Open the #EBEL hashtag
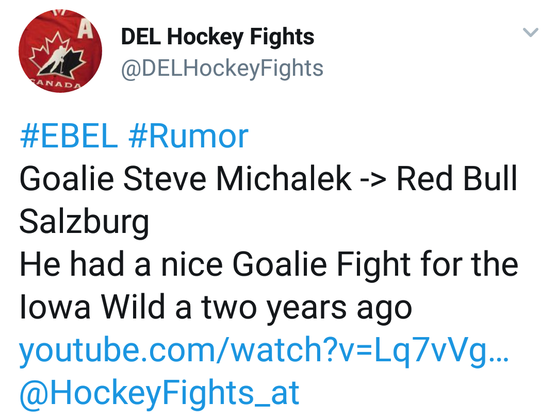 point(69,137)
